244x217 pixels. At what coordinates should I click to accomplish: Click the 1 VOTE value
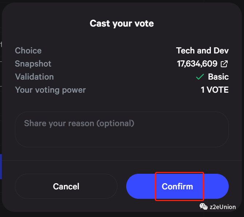(x=215, y=90)
